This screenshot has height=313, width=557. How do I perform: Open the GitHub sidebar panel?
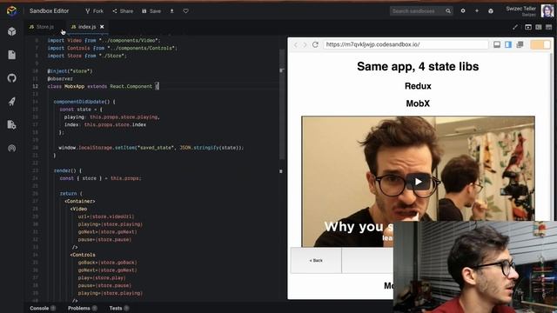tap(11, 78)
